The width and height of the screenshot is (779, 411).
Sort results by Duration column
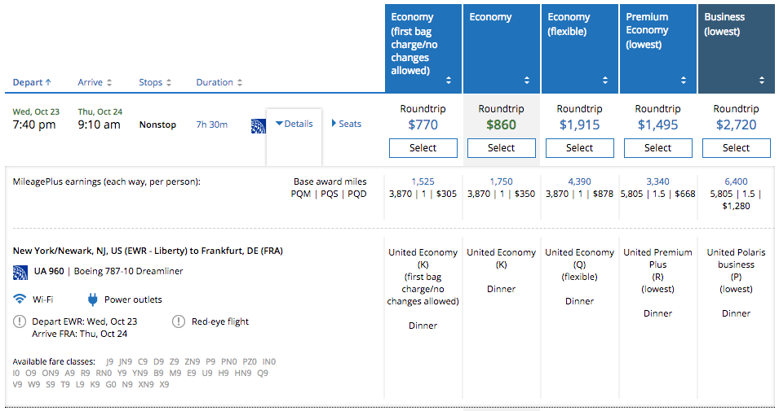coord(219,82)
